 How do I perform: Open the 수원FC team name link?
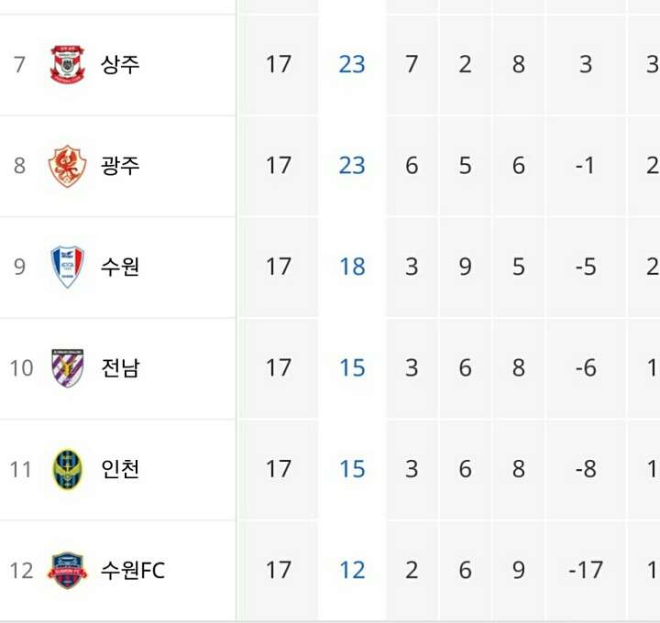133,571
